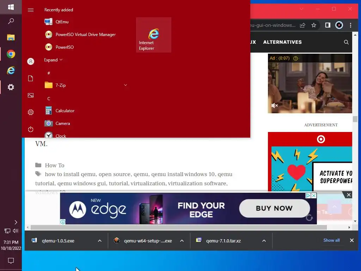361x271 pixels.
Task: Bookmark this page with the star icon
Action: [313, 25]
